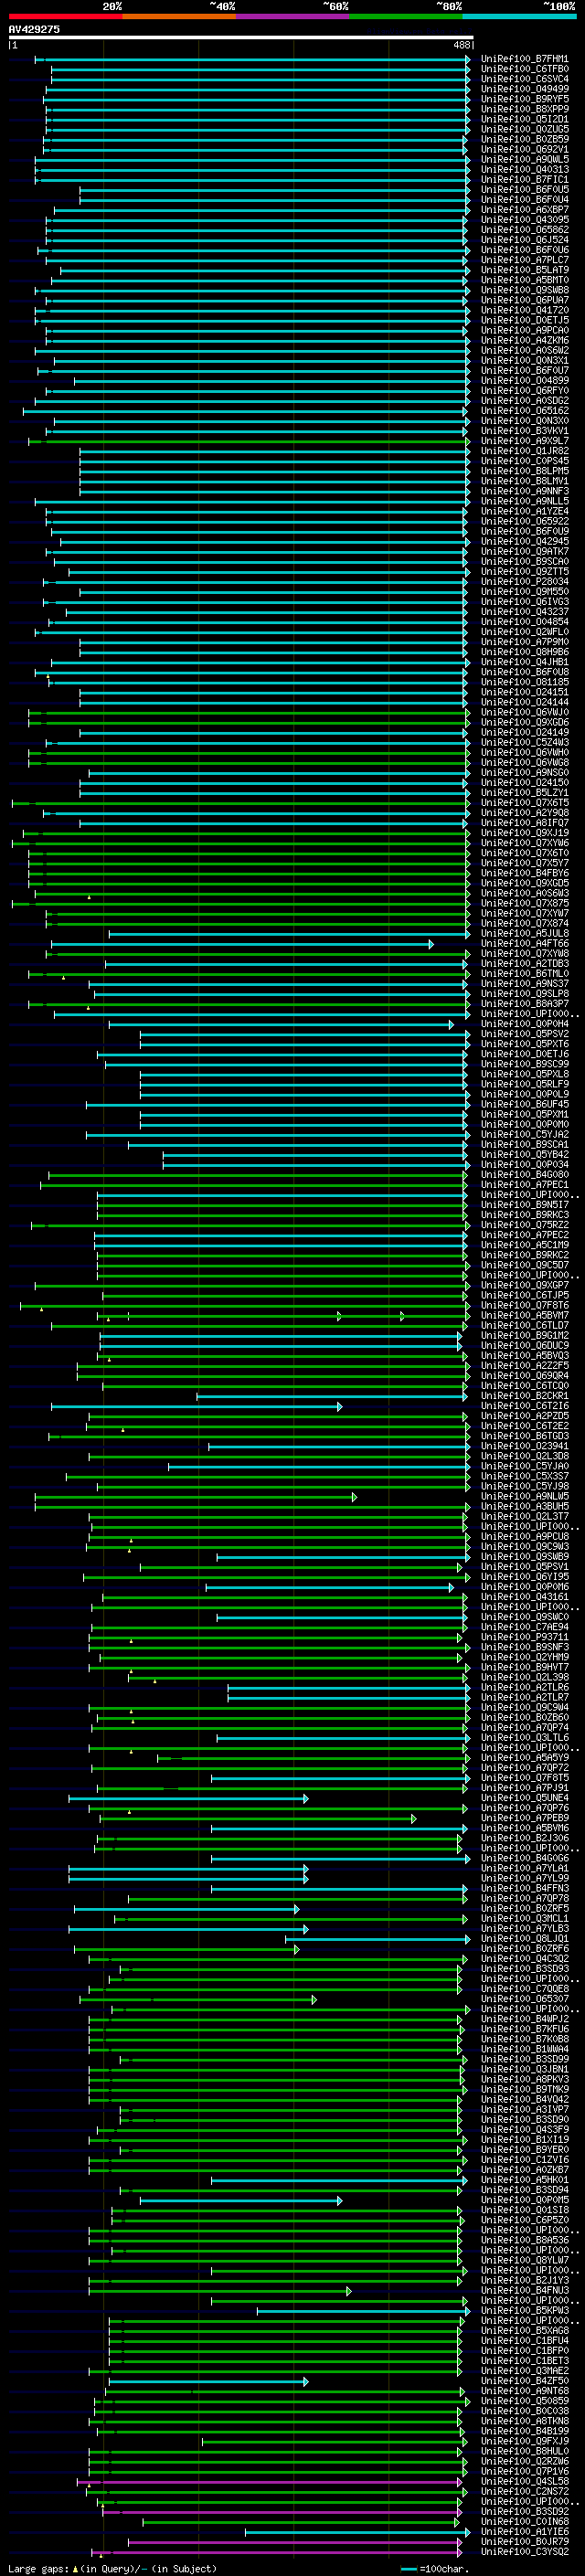
Task: Select hit label UniRef100_A7PLC7
Action: (524, 260)
